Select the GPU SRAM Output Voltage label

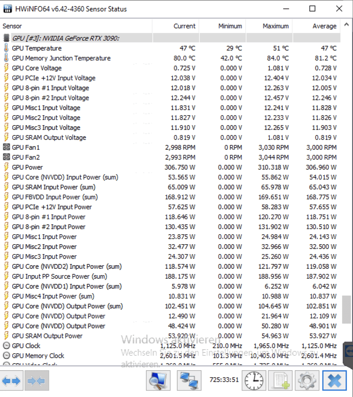49,138
